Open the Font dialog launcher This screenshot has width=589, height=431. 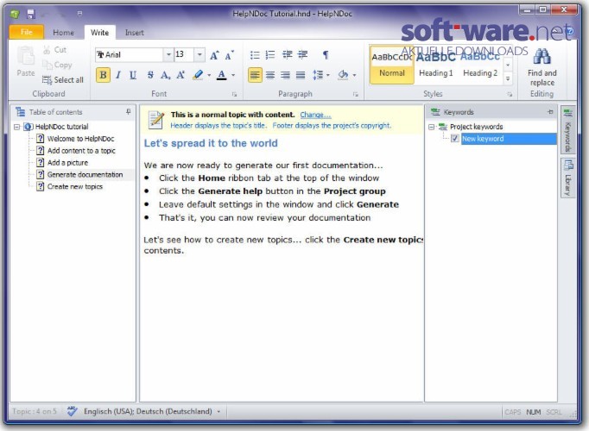[x=234, y=95]
